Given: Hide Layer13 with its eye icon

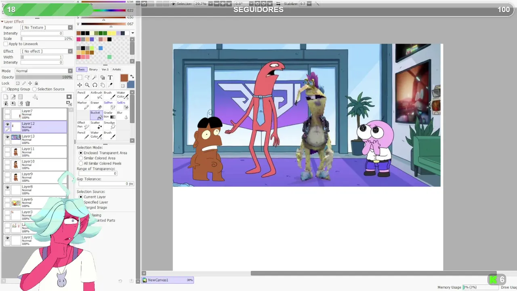Looking at the screenshot, I should point(7,137).
